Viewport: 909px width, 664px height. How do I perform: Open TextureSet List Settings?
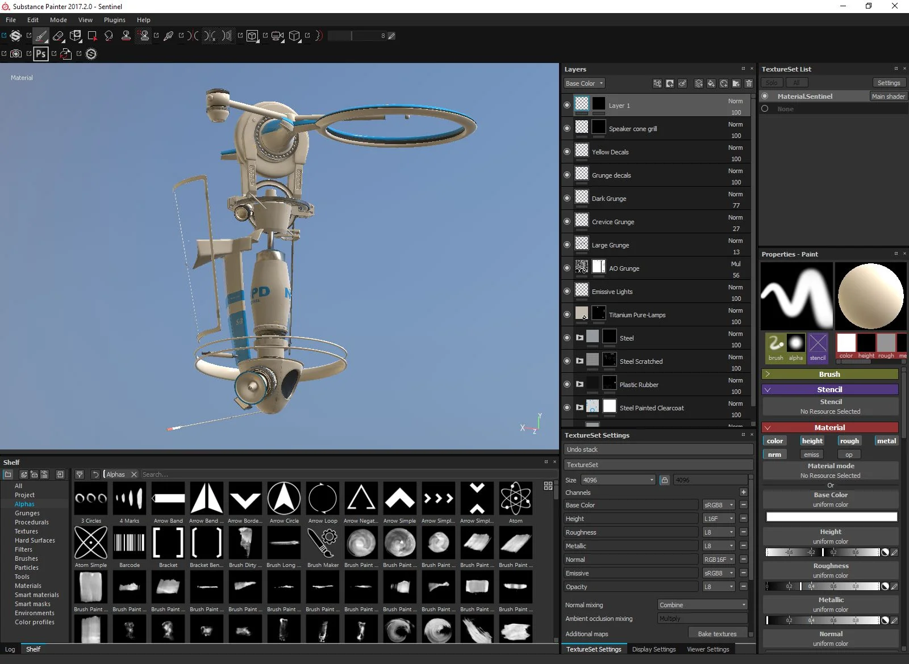pos(889,83)
